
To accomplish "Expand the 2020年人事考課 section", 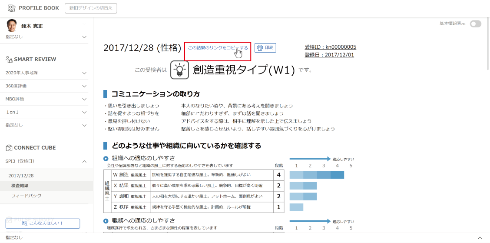I will [x=84, y=73].
